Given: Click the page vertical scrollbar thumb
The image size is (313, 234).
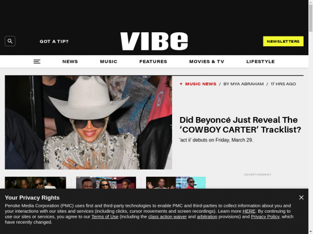Looking at the screenshot, I should coord(310,18).
